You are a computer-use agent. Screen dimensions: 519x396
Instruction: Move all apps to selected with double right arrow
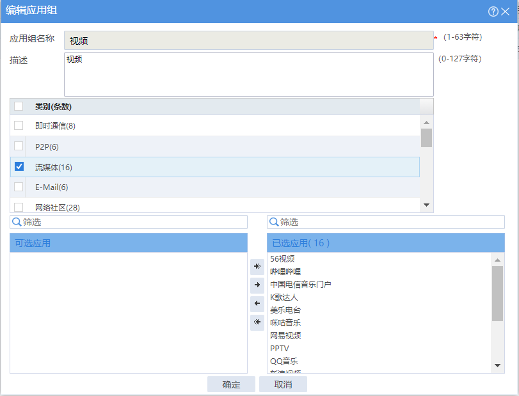(x=257, y=266)
